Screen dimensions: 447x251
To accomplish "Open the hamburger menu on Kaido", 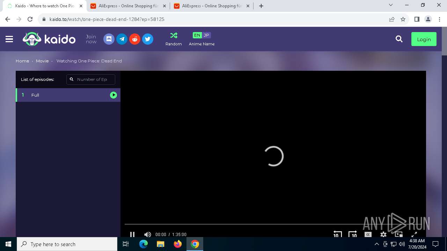I will coord(9,39).
